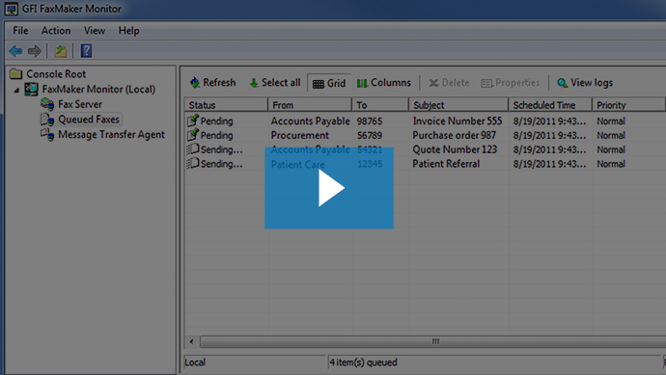The width and height of the screenshot is (666, 375).
Task: Click the horizontal scrollbar left arrow
Action: tap(191, 341)
